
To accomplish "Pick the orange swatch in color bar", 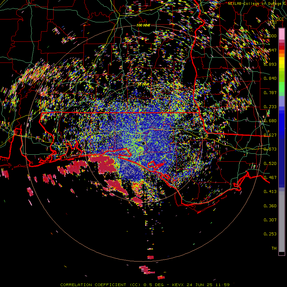I will (x=282, y=55).
